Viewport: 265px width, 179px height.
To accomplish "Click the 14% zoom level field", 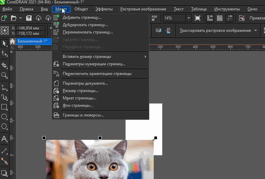I will [x=174, y=18].
